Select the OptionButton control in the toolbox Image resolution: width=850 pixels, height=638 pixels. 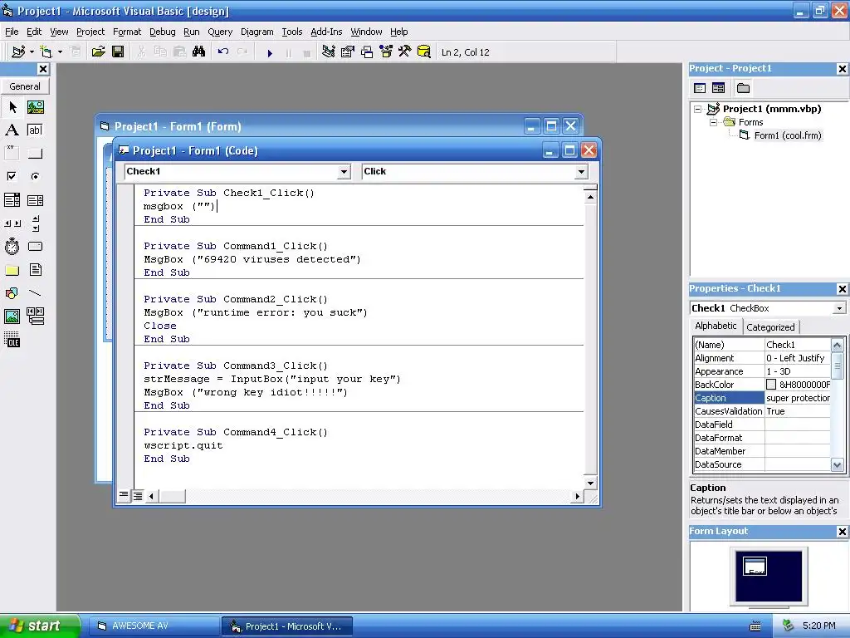click(x=35, y=176)
